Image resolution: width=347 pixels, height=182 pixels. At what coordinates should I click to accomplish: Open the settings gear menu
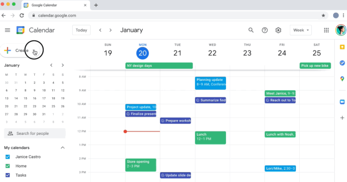coord(278,30)
